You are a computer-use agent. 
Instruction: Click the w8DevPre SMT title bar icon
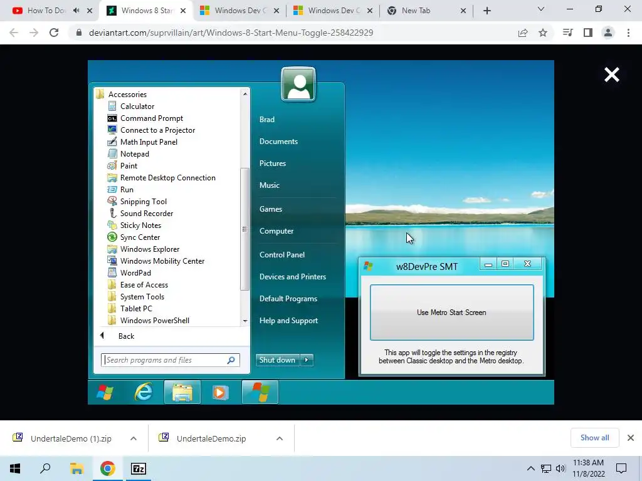click(368, 266)
